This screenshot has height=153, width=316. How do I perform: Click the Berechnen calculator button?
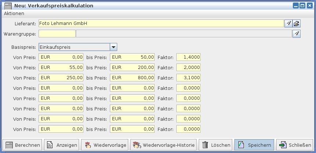pos(22,145)
